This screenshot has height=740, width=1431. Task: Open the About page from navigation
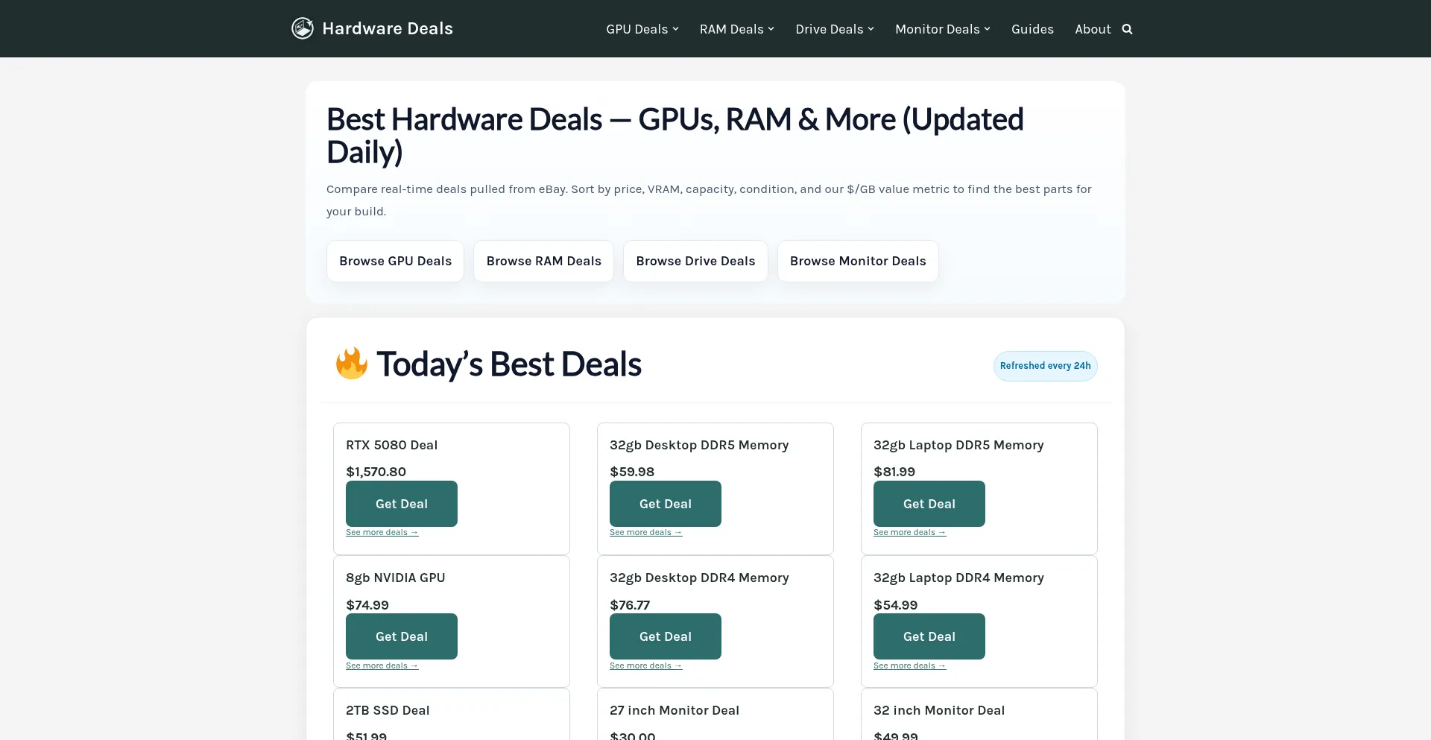(1092, 29)
